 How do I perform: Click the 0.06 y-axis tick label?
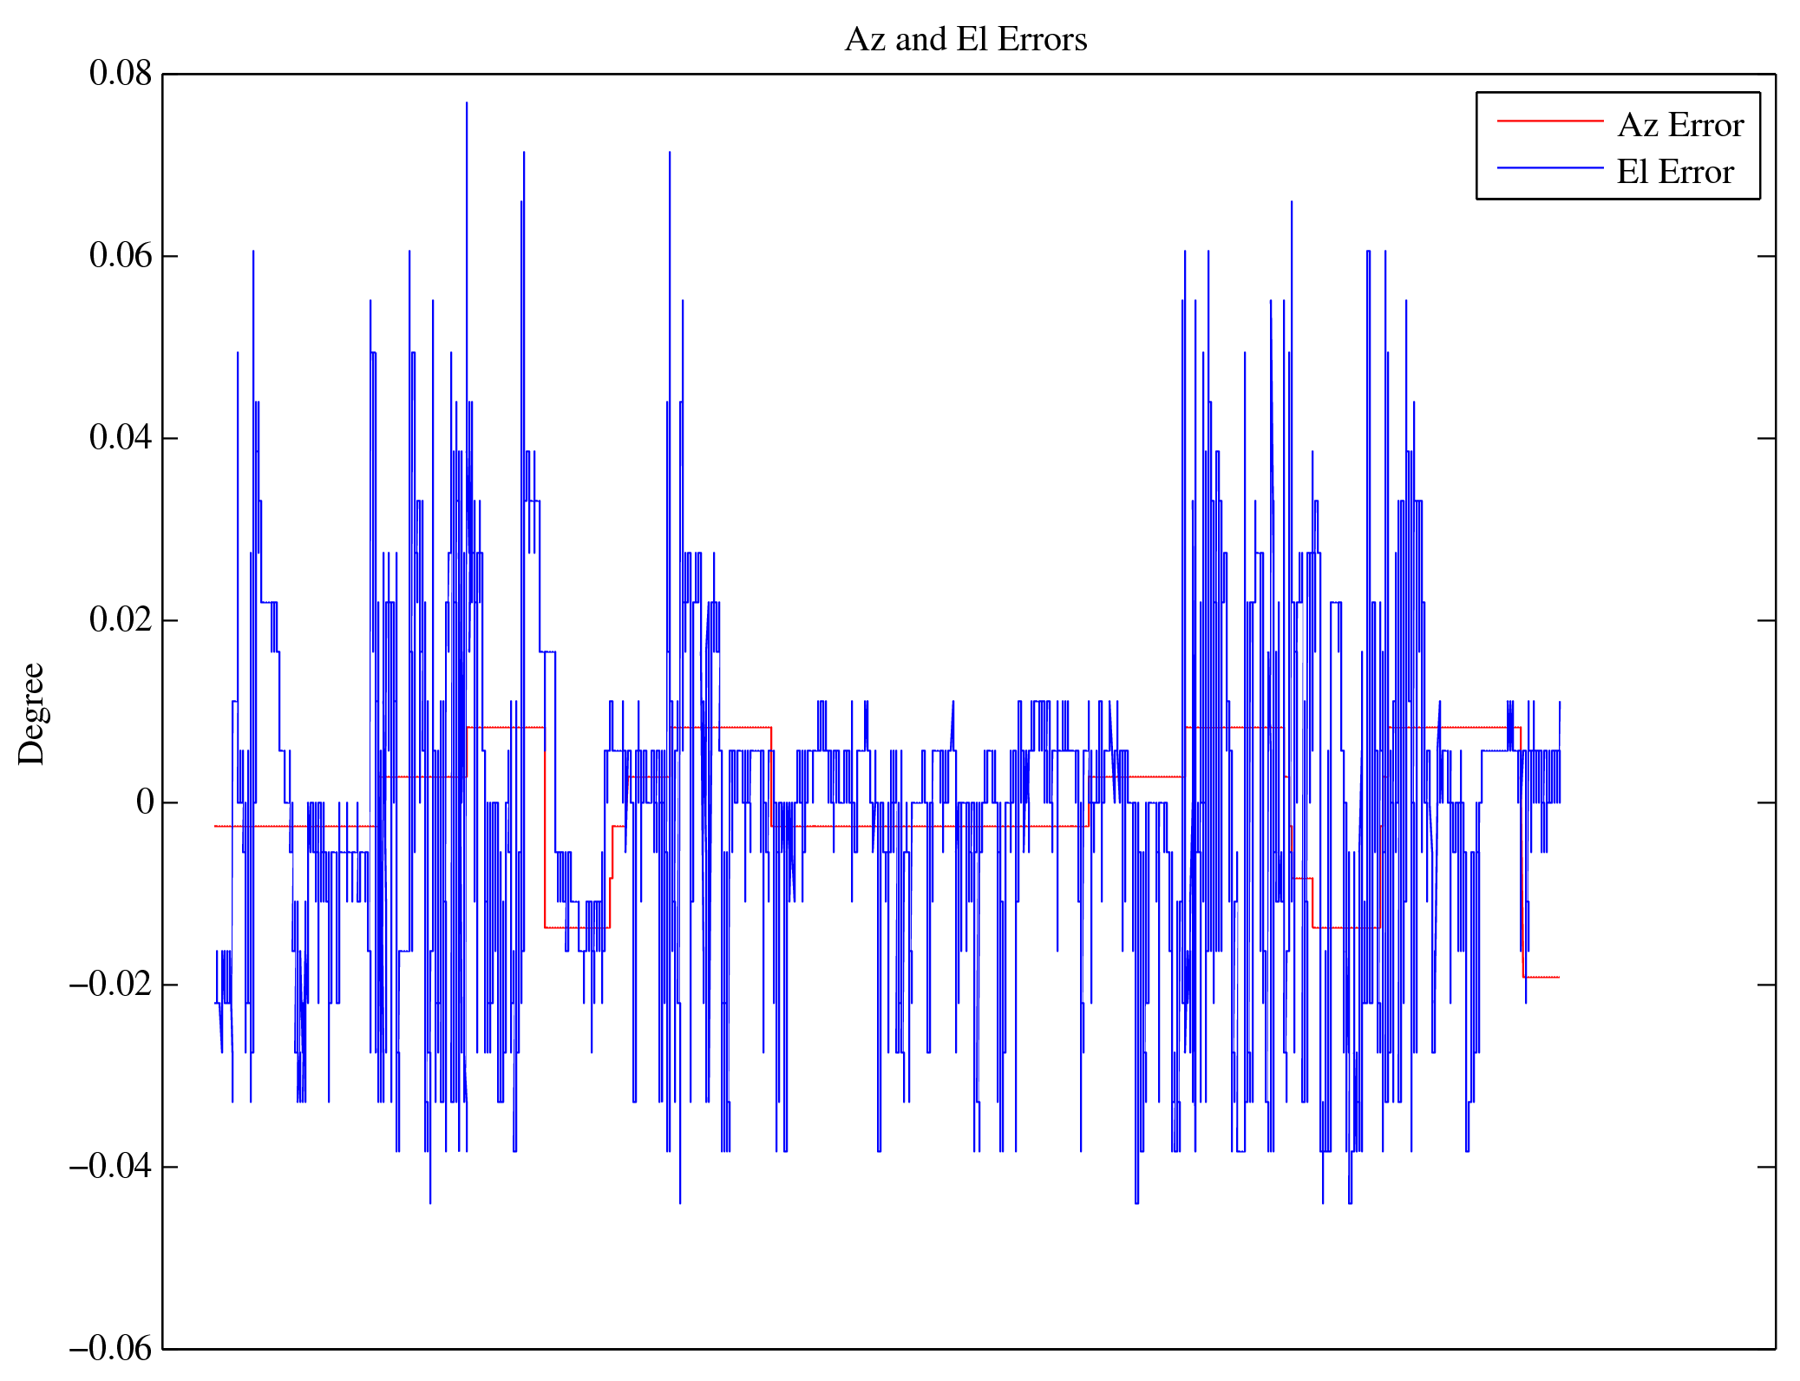[120, 256]
